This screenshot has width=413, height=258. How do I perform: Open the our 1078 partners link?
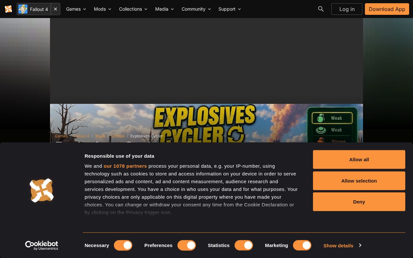125,166
